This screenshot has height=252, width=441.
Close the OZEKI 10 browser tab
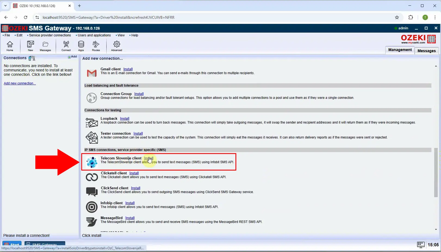tap(70, 6)
